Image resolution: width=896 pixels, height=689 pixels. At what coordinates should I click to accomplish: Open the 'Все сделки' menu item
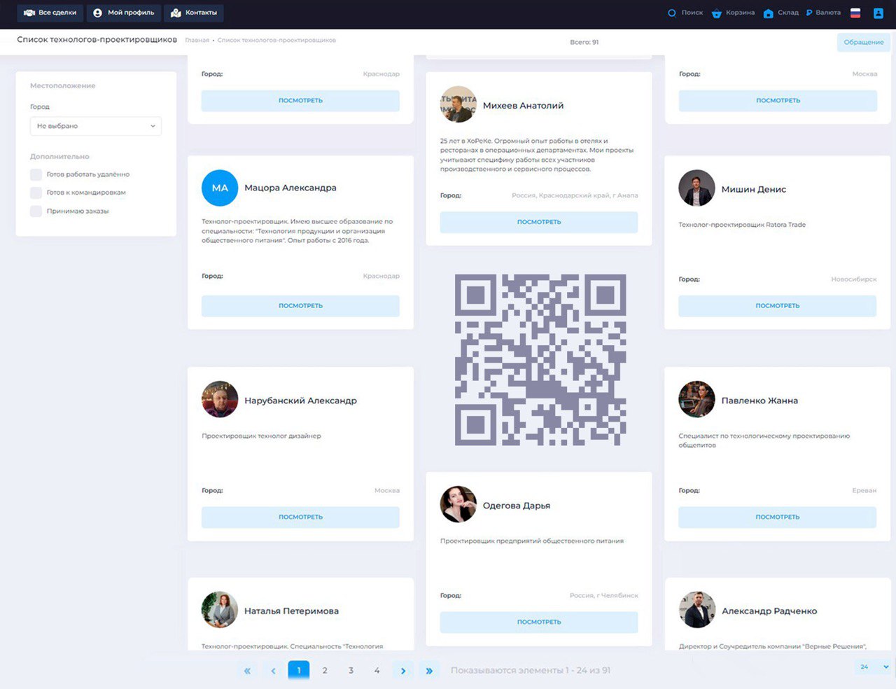click(50, 13)
